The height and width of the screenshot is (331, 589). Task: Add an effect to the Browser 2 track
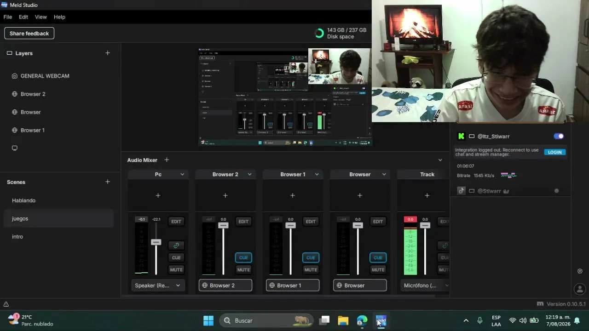(225, 195)
